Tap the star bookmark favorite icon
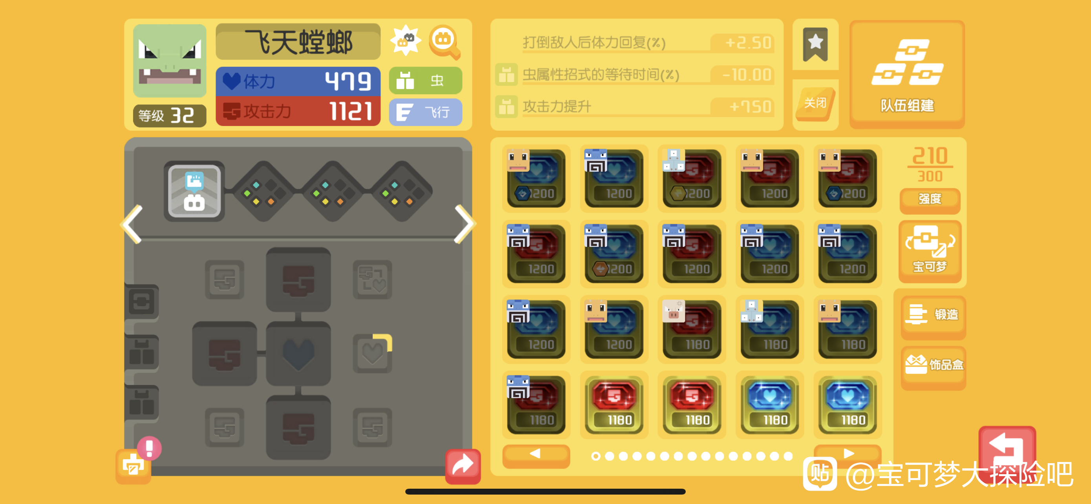1091x504 pixels. click(815, 44)
